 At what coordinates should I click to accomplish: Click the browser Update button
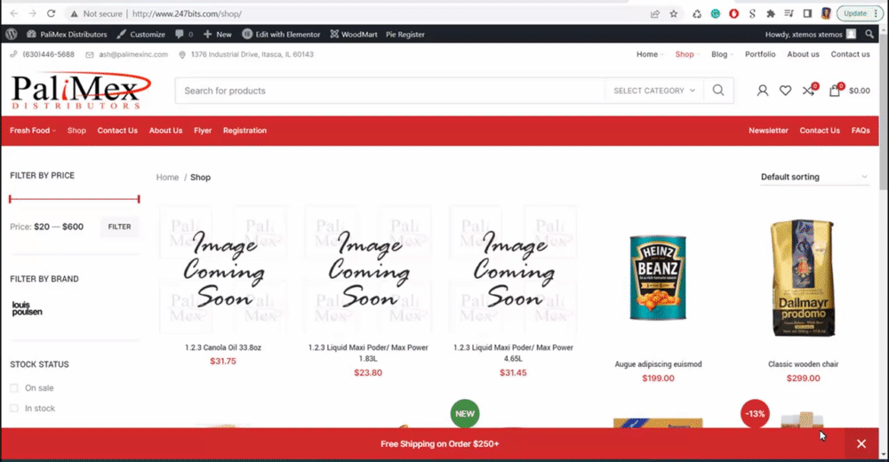(859, 13)
